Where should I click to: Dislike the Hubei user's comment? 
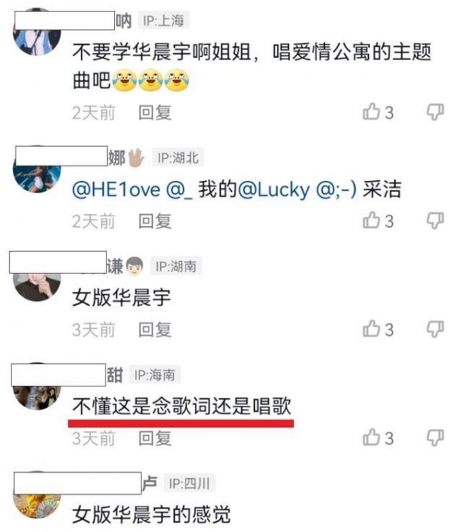click(435, 221)
